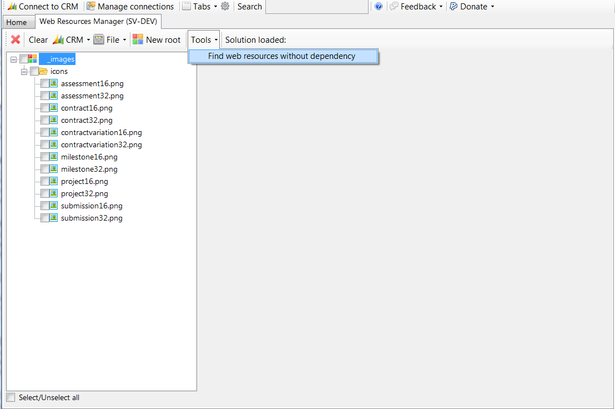Collapse the __images root node
615x409 pixels.
pyautogui.click(x=14, y=59)
